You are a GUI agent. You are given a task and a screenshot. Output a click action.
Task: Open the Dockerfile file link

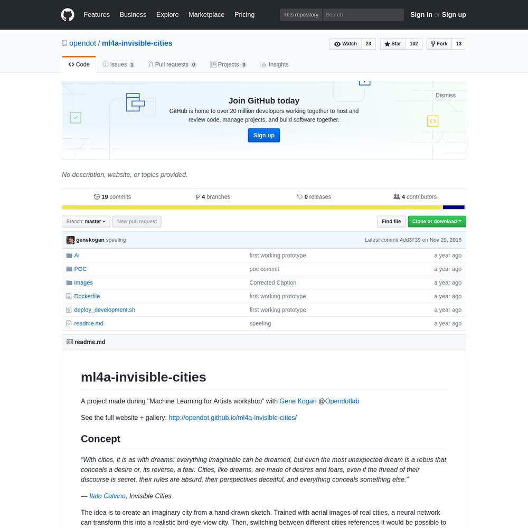click(x=87, y=296)
